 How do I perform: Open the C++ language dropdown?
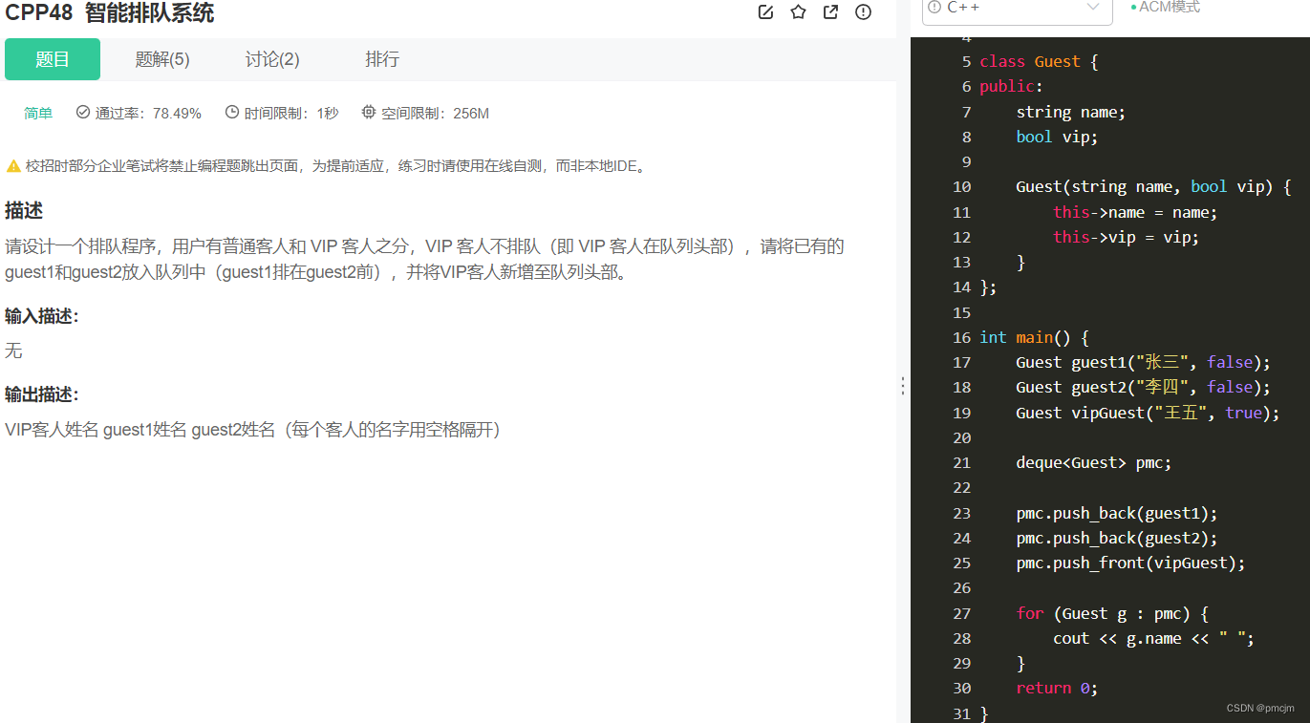click(1017, 10)
